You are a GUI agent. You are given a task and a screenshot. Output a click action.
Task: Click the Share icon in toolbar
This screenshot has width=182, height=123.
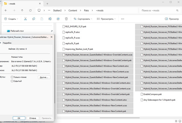tap(58, 19)
